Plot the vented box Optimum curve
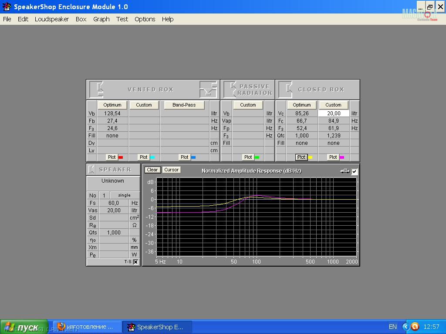Image resolution: width=446 pixels, height=334 pixels. pos(111,157)
